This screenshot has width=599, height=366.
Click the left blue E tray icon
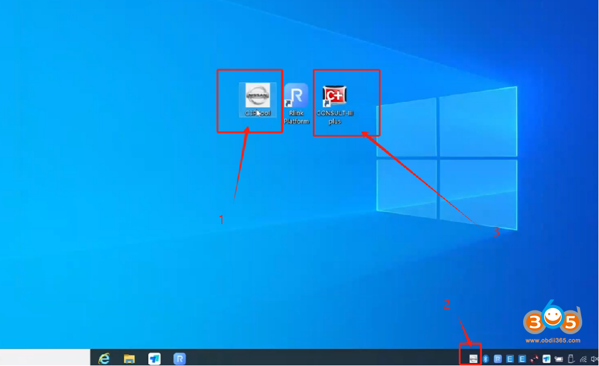click(x=510, y=359)
